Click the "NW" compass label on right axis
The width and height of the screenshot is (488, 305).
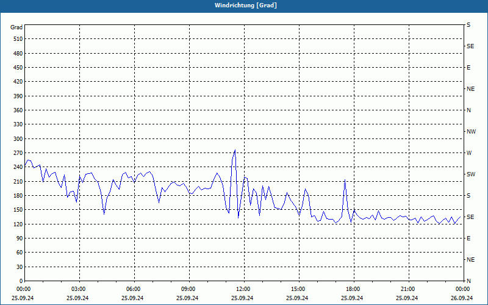471,132
